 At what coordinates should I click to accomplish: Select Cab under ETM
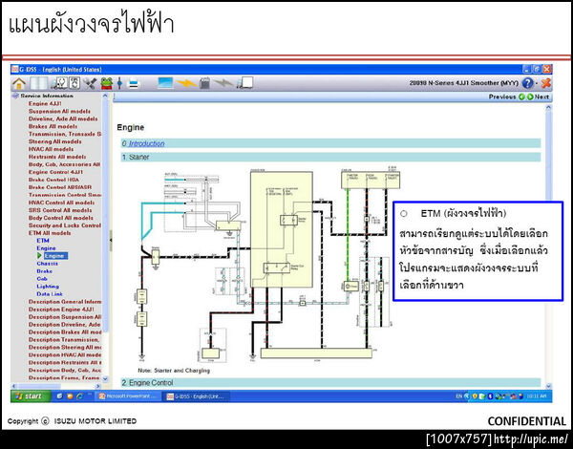(42, 279)
